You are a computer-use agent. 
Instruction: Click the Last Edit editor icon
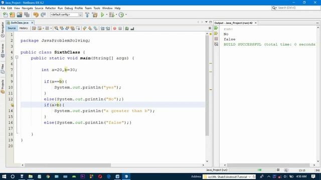click(34, 28)
